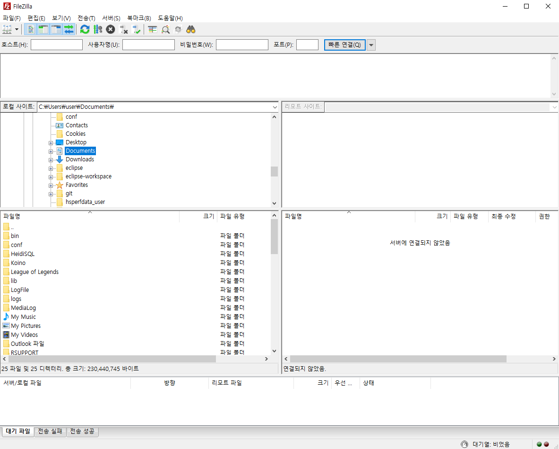559x449 pixels.
Task: Toggle processing of transfer queue
Action: pyautogui.click(x=98, y=29)
